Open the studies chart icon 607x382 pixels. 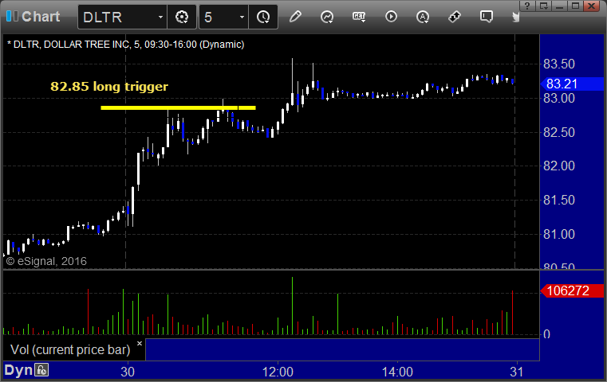tap(327, 17)
